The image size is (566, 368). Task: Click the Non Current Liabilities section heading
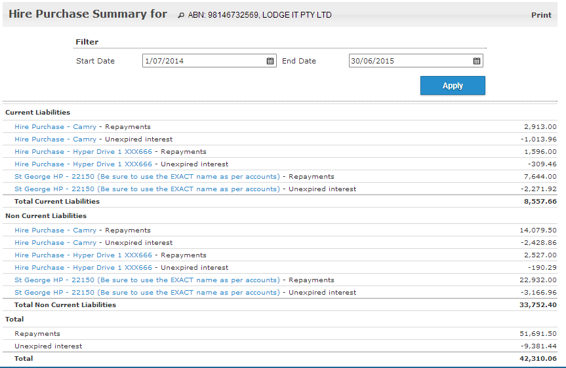tap(46, 216)
